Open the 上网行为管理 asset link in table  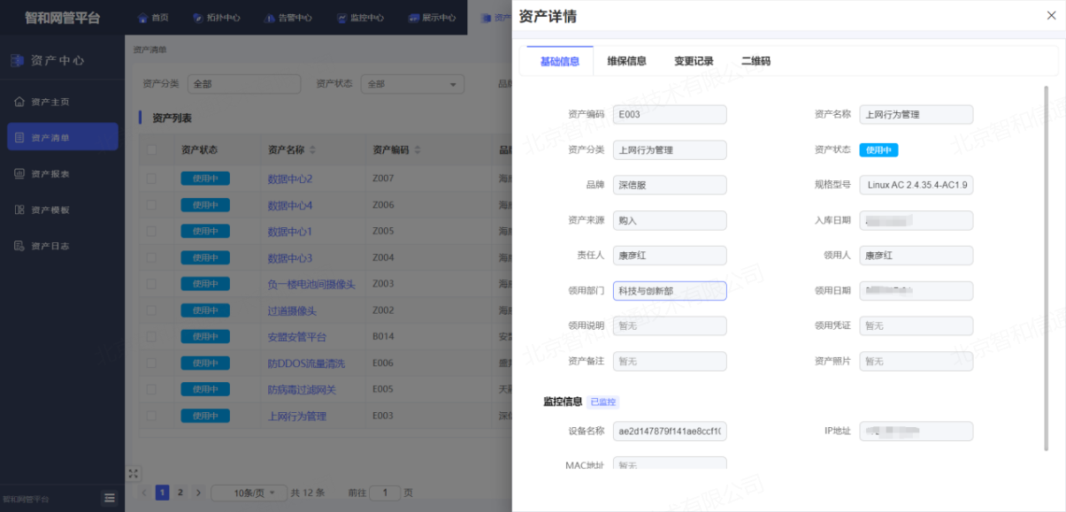pos(297,416)
